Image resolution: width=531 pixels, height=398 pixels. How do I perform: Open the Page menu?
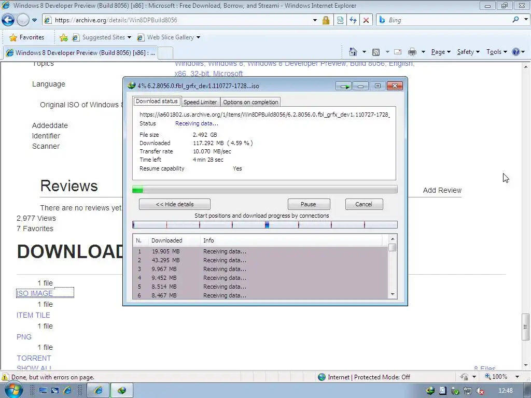[441, 52]
